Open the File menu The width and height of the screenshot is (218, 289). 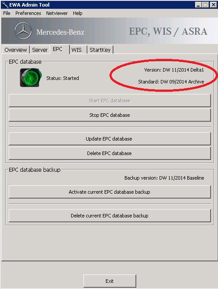[x=7, y=13]
